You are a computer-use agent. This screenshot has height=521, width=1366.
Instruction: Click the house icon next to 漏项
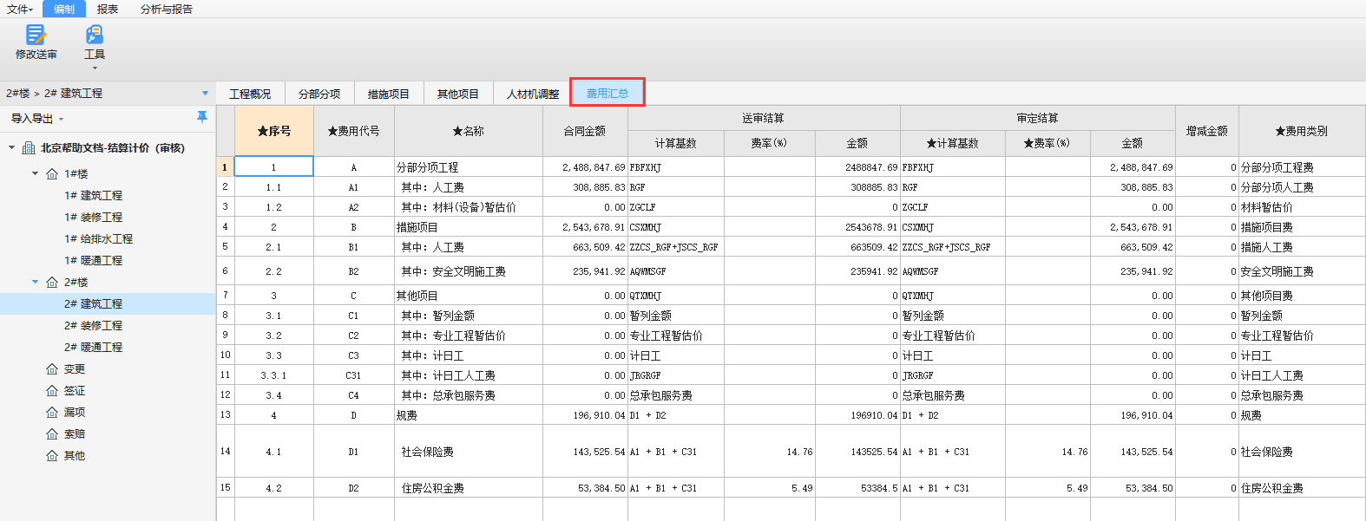[52, 413]
